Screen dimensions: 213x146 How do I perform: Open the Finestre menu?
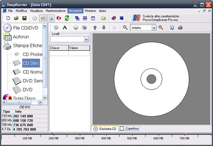pyautogui.click(x=90, y=11)
